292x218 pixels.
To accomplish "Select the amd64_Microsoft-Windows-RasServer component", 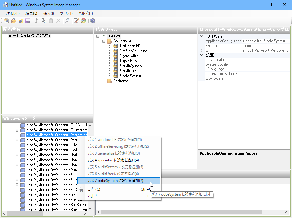I will point(57,205).
